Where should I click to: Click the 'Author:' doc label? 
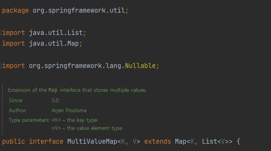click(18, 110)
